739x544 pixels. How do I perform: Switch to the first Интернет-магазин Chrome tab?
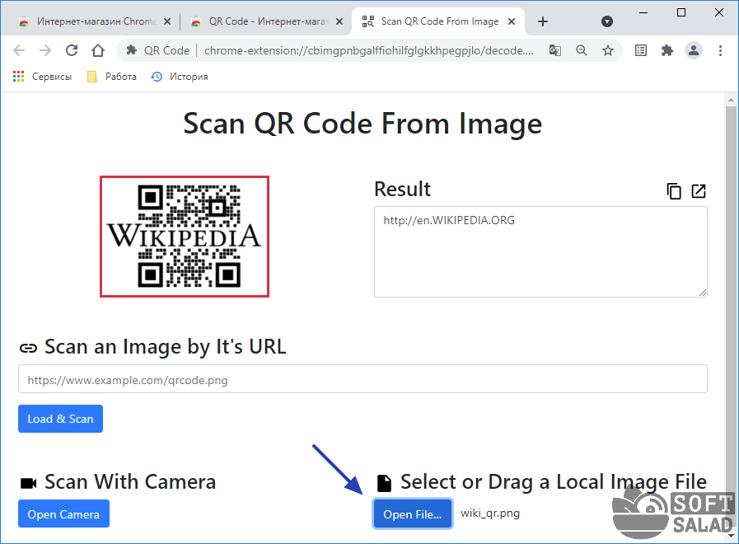coord(89,21)
